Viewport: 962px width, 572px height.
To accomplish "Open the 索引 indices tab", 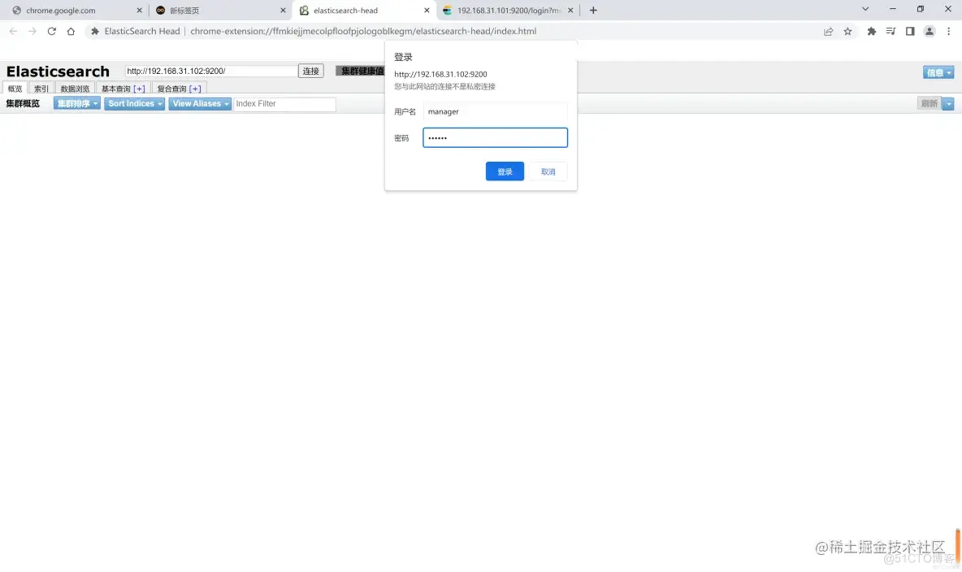I will pyautogui.click(x=41, y=89).
